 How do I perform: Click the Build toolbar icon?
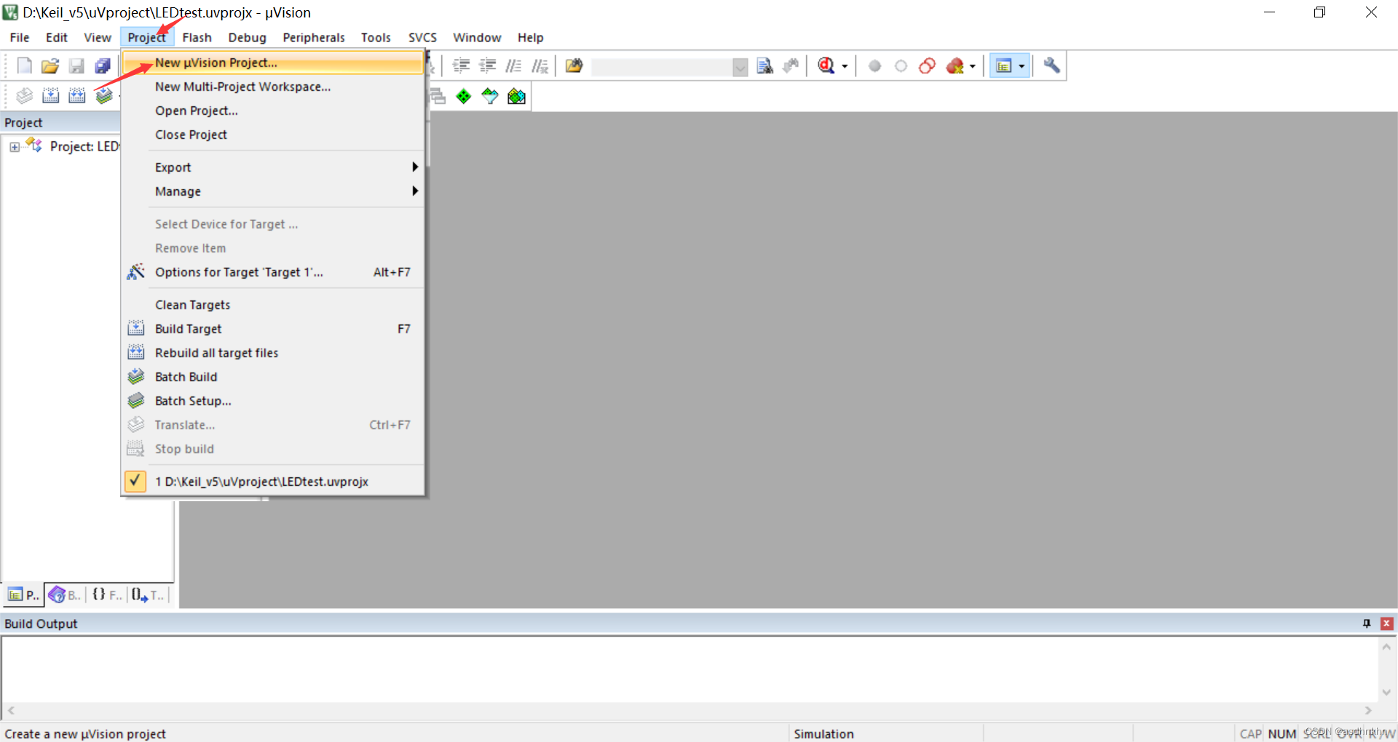(x=50, y=96)
